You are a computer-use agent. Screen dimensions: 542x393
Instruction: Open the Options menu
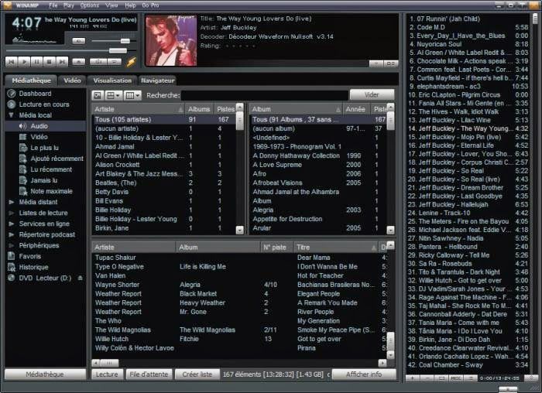90,5
